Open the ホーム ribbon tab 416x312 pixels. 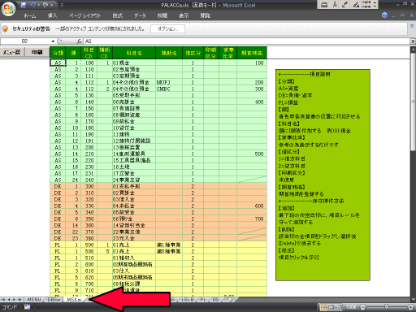coord(29,15)
